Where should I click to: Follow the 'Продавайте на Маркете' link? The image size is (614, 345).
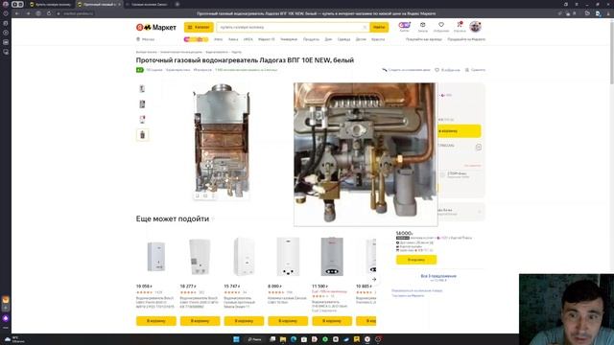[466, 39]
